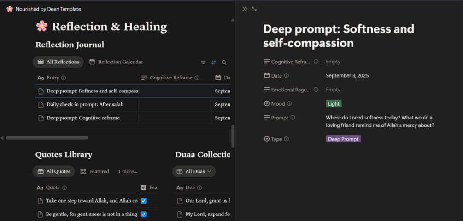This screenshot has width=463, height=221.
Task: Click the info icon beside Prompt
Action: point(293,118)
